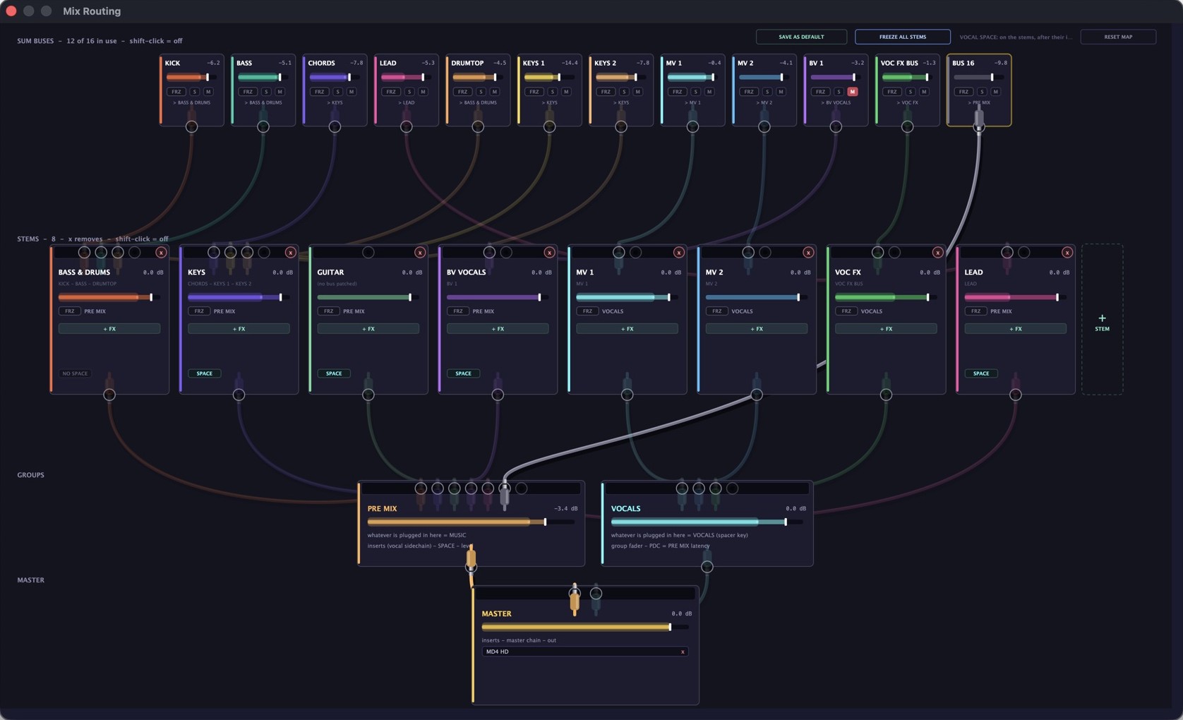Click Save As Default button

click(x=801, y=37)
